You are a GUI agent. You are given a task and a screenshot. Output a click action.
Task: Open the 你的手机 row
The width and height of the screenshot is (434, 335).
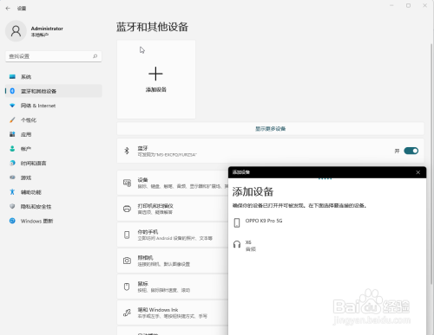[173, 235]
